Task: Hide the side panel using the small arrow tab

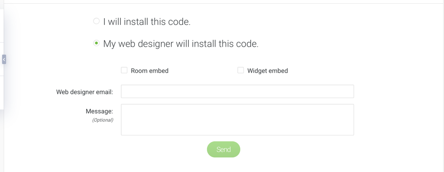Action: click(4, 59)
